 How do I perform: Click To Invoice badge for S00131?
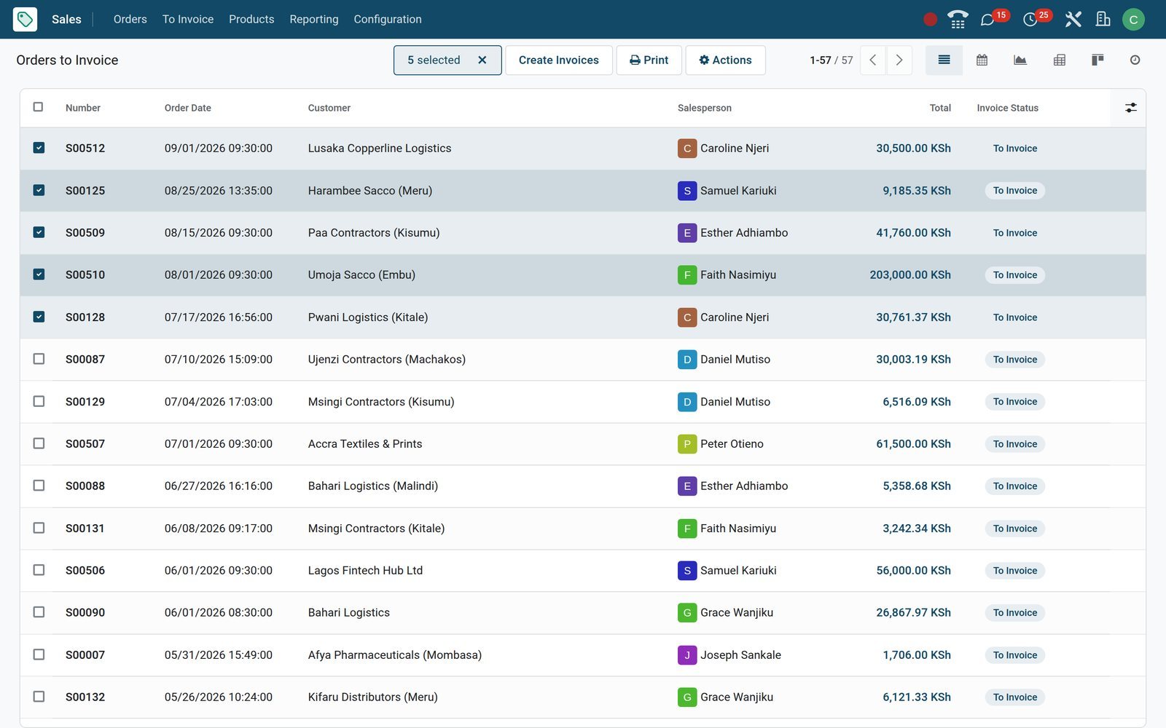click(1015, 529)
